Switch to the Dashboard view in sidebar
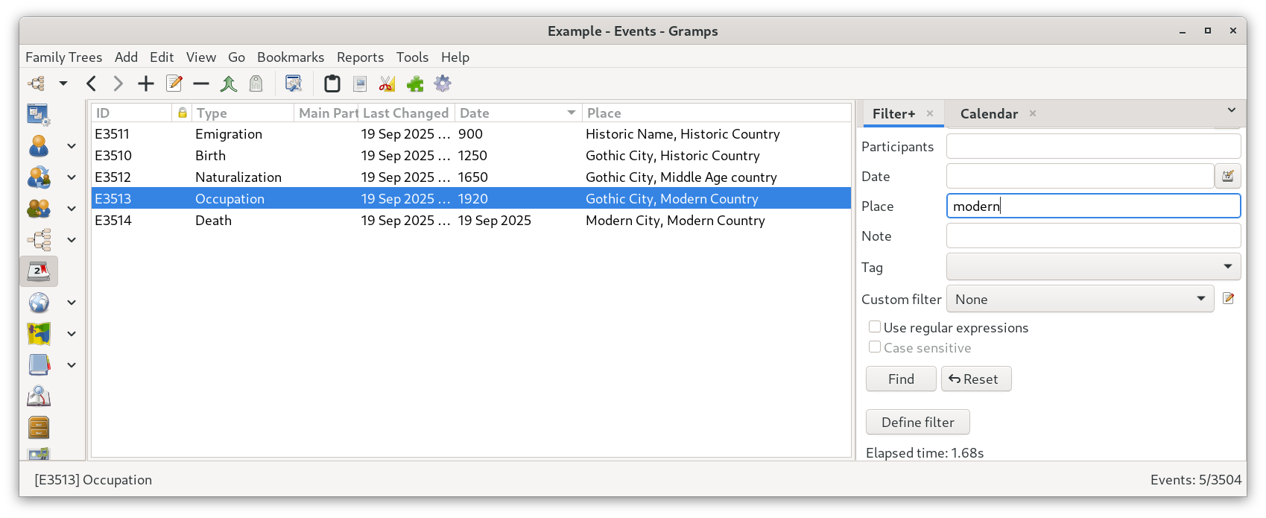Viewport: 1266px width, 518px height. [39, 115]
